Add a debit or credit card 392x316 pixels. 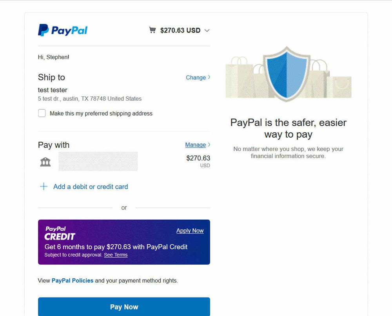pyautogui.click(x=91, y=187)
